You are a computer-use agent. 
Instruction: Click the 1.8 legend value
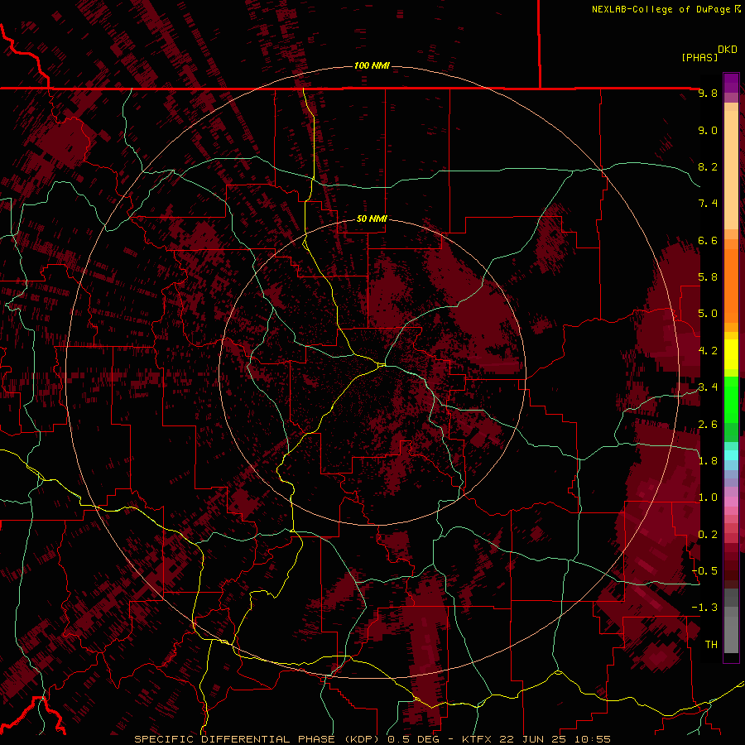708,461
